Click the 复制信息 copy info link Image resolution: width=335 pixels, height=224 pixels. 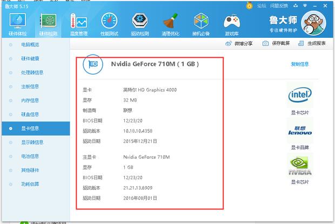[300, 64]
